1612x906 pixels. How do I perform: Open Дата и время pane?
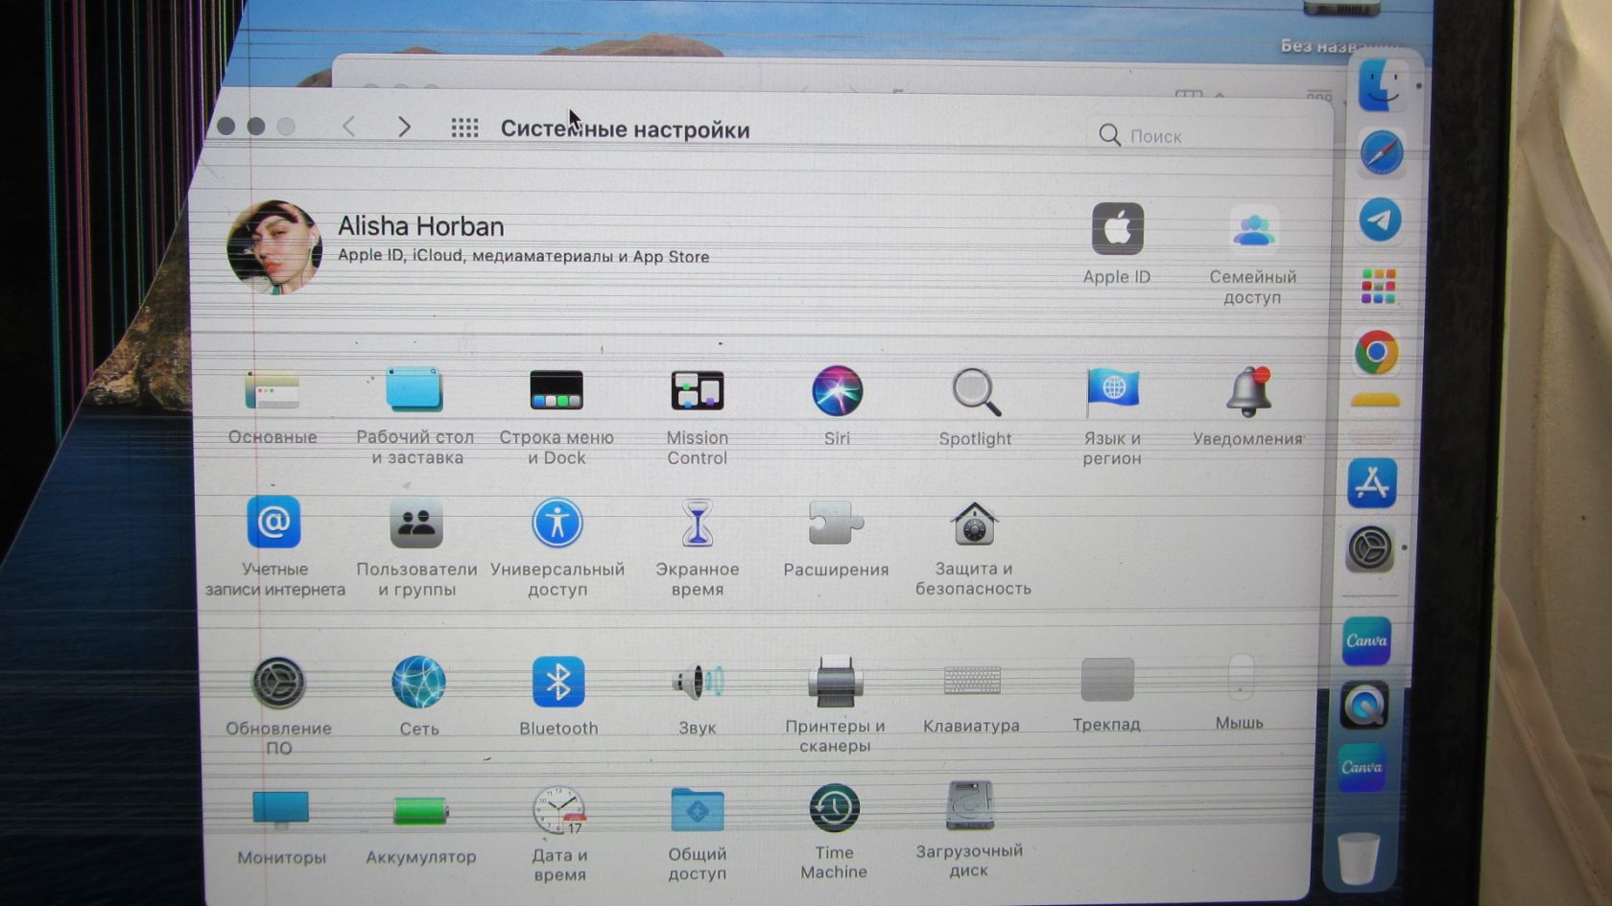(x=558, y=811)
